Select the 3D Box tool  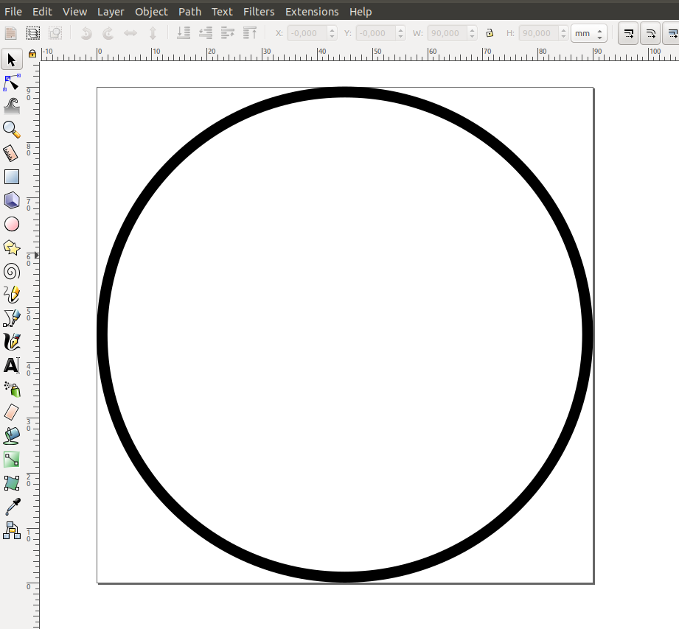[x=12, y=201]
